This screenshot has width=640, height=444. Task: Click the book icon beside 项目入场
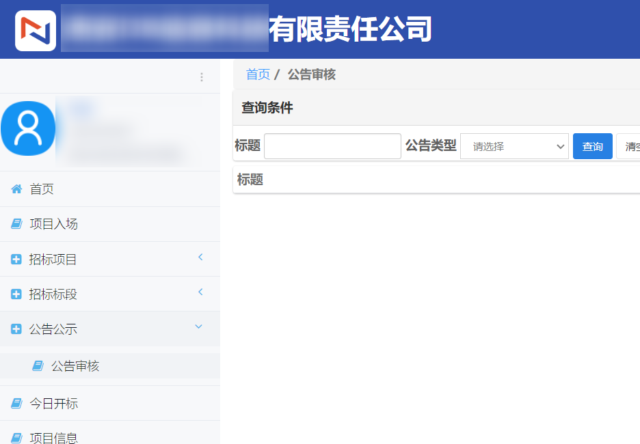16,224
